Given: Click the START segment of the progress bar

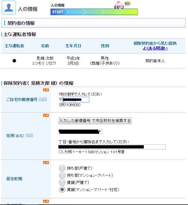Looking at the screenshot, I should (x=58, y=12).
